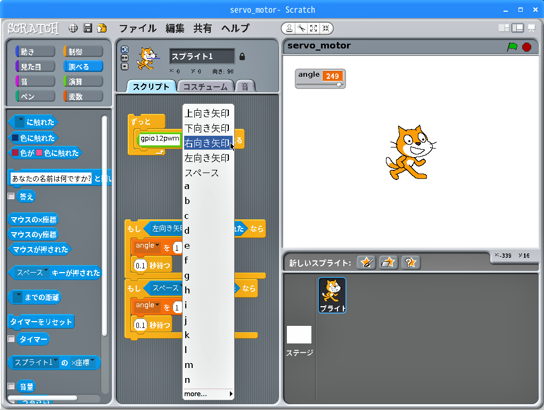Switch to the コスチューム tab
Screen dimensions: 544x410
click(205, 86)
